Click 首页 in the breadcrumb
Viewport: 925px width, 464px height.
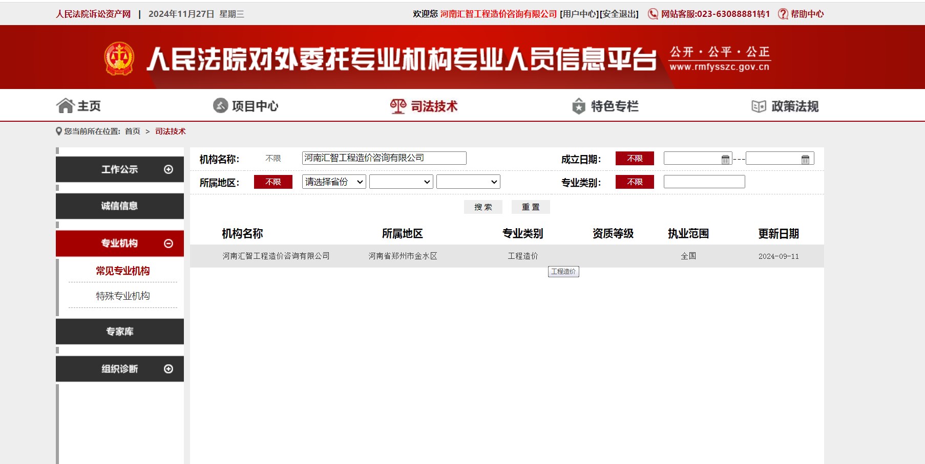click(133, 131)
